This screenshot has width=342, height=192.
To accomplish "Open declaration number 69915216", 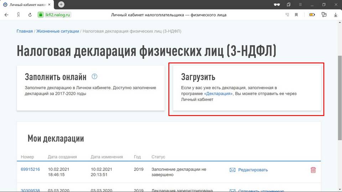I will point(30,170).
